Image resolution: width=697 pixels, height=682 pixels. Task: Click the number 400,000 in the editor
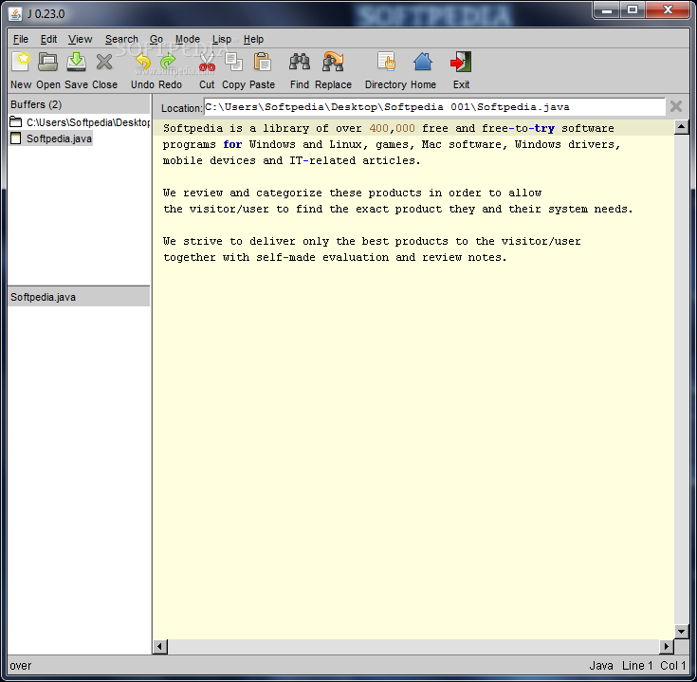click(x=392, y=128)
